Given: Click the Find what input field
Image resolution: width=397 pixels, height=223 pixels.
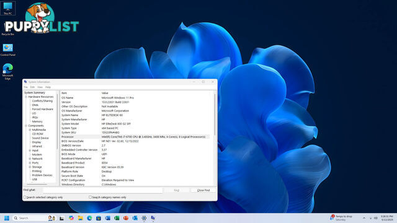Looking at the screenshot, I should (103, 190).
